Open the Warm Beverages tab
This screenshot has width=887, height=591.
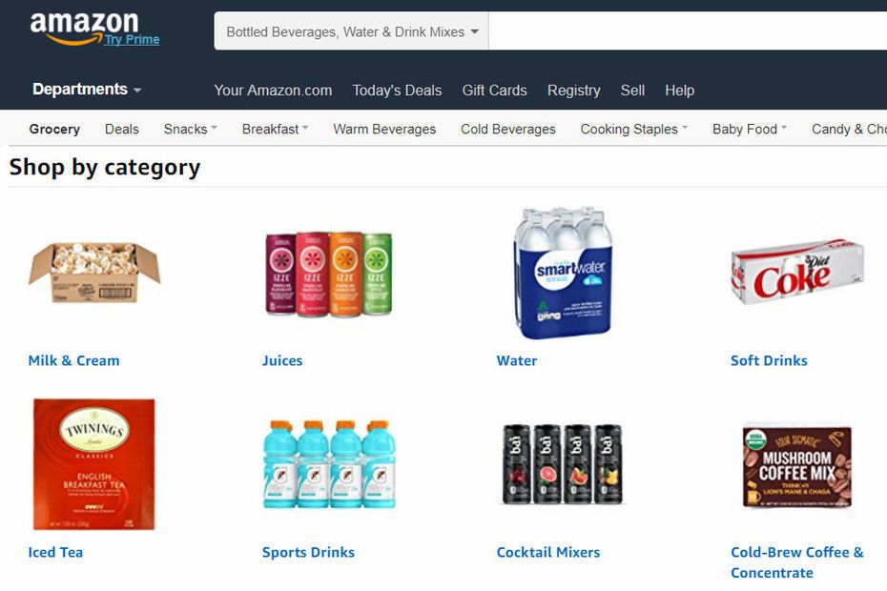pyautogui.click(x=384, y=129)
